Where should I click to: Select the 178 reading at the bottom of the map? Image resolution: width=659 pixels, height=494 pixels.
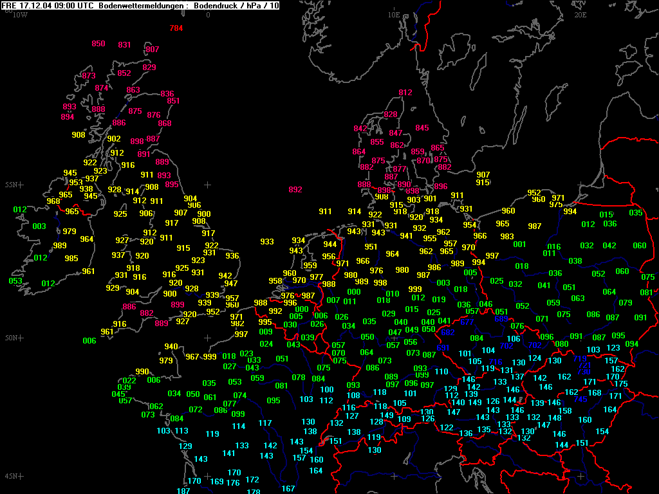point(254,491)
